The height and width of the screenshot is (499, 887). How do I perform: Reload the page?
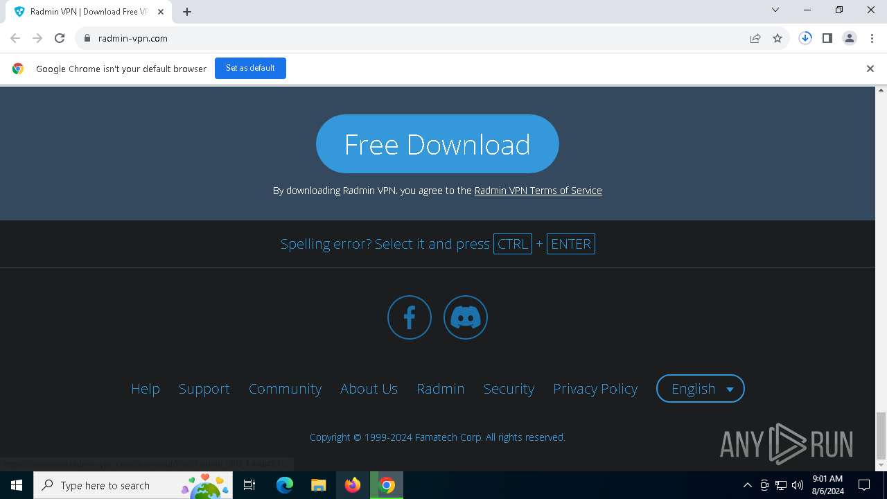point(60,38)
